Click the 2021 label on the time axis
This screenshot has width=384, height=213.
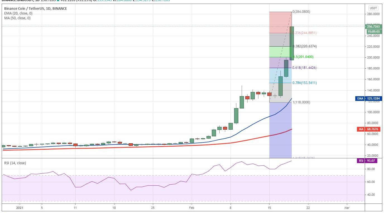pyautogui.click(x=20, y=208)
